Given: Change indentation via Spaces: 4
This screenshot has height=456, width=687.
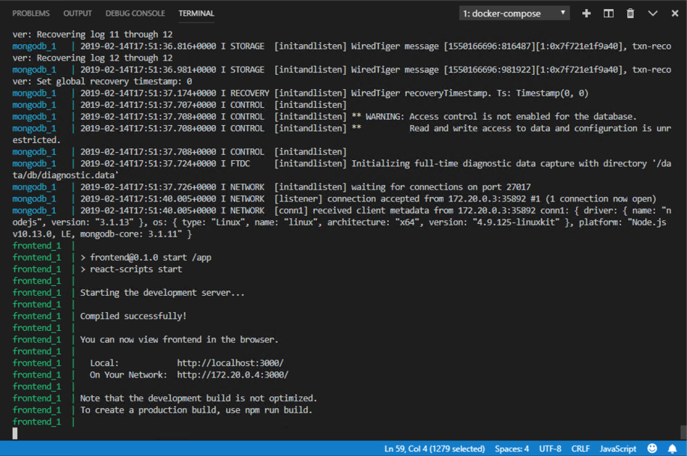Looking at the screenshot, I should [x=512, y=449].
